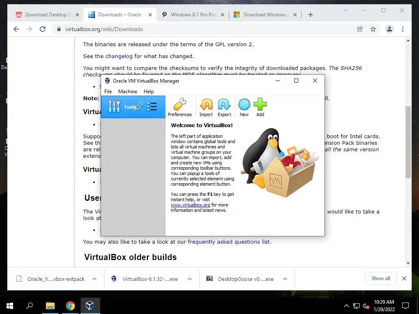Create a New virtual machine
The image size is (419, 314).
(244, 108)
